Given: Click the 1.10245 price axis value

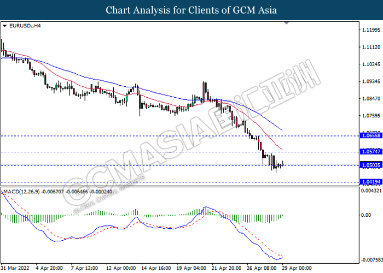Looking at the screenshot, I should coord(371,64).
